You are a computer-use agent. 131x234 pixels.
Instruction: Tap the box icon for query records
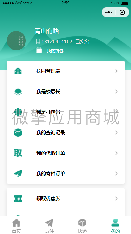[18, 132]
